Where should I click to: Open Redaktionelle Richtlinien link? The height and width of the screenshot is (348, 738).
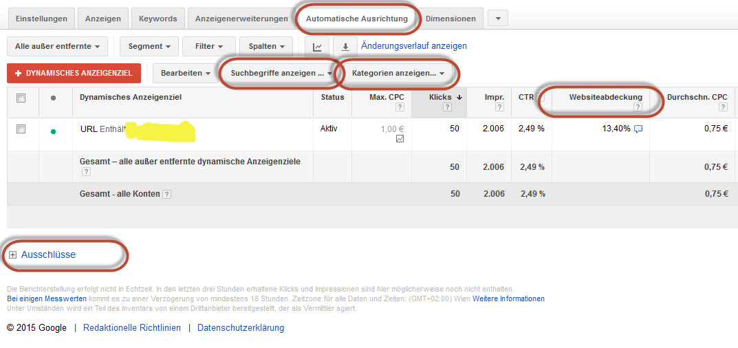[x=132, y=328]
